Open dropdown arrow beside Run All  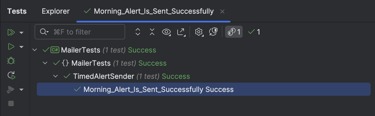click(x=21, y=33)
